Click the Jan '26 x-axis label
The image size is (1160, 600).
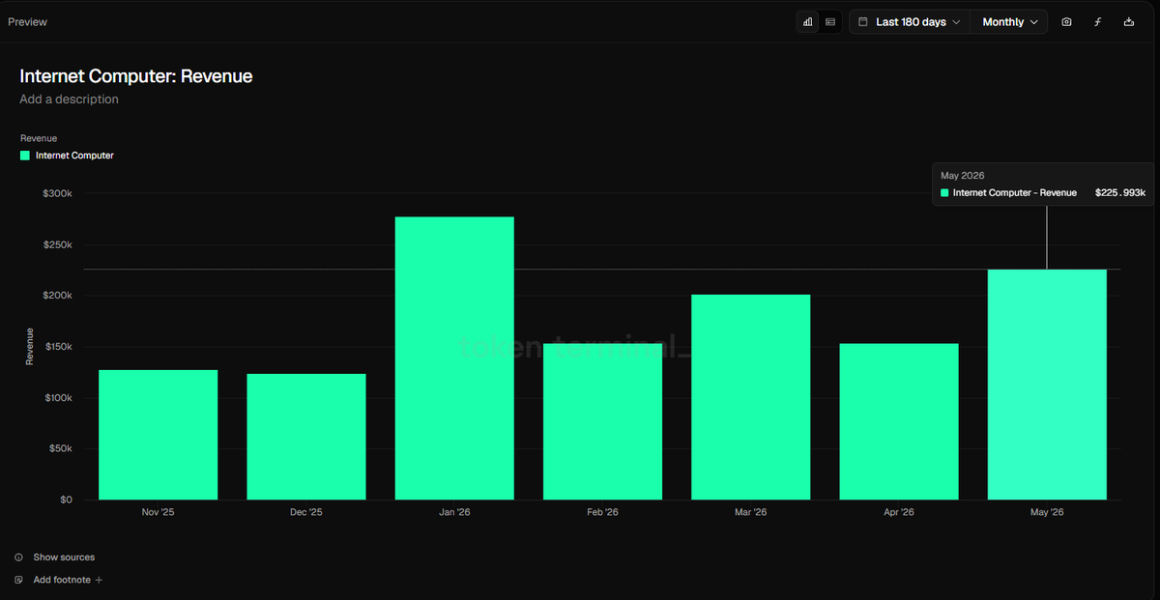pyautogui.click(x=454, y=512)
